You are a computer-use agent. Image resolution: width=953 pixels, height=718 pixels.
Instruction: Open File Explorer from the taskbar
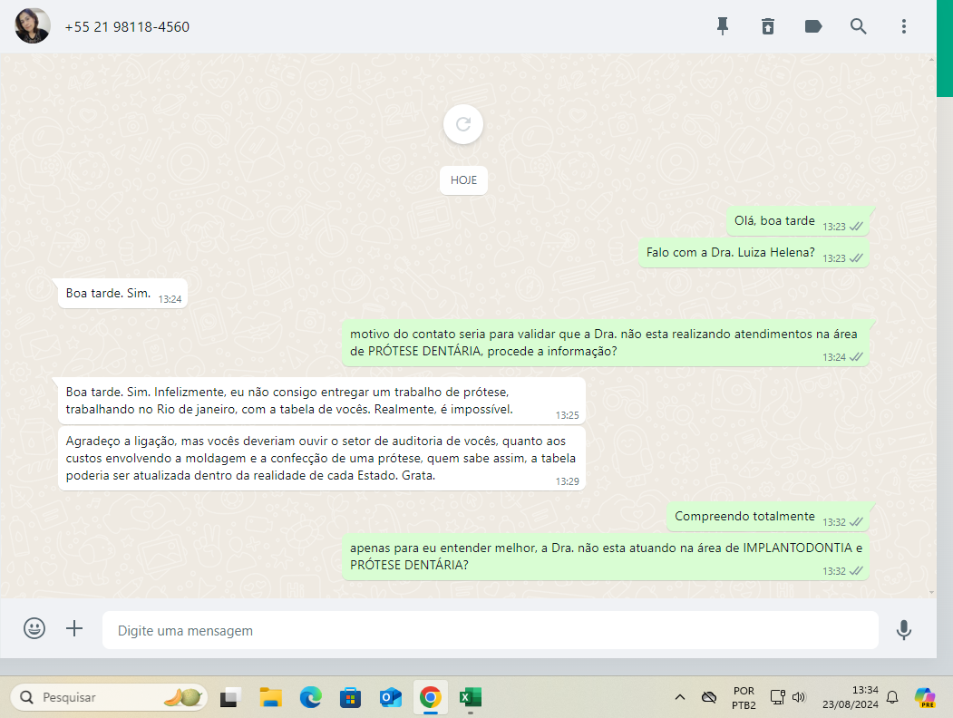coord(270,697)
